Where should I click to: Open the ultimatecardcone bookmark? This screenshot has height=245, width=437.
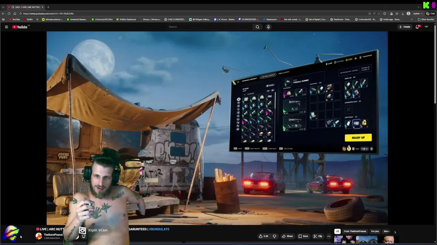tap(52, 19)
